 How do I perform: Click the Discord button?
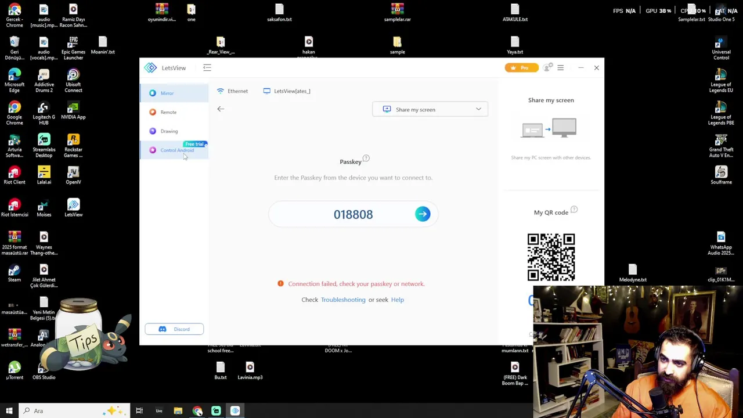point(174,329)
